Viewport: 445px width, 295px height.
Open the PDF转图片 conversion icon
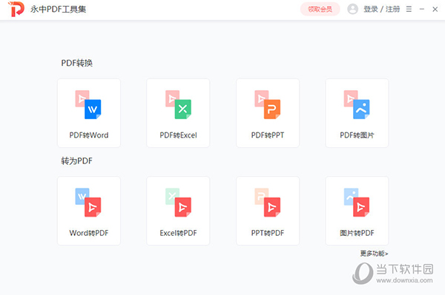357,105
